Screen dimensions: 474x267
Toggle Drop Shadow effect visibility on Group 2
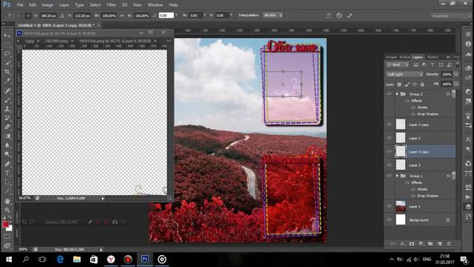tap(413, 114)
